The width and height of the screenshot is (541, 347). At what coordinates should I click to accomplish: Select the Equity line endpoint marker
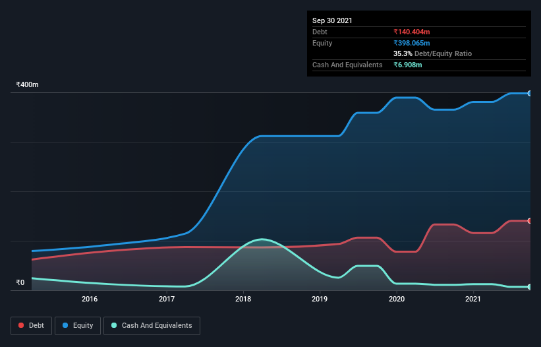(530, 93)
